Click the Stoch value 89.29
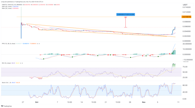Viewport: 195px width, 108px height. pos(18,83)
